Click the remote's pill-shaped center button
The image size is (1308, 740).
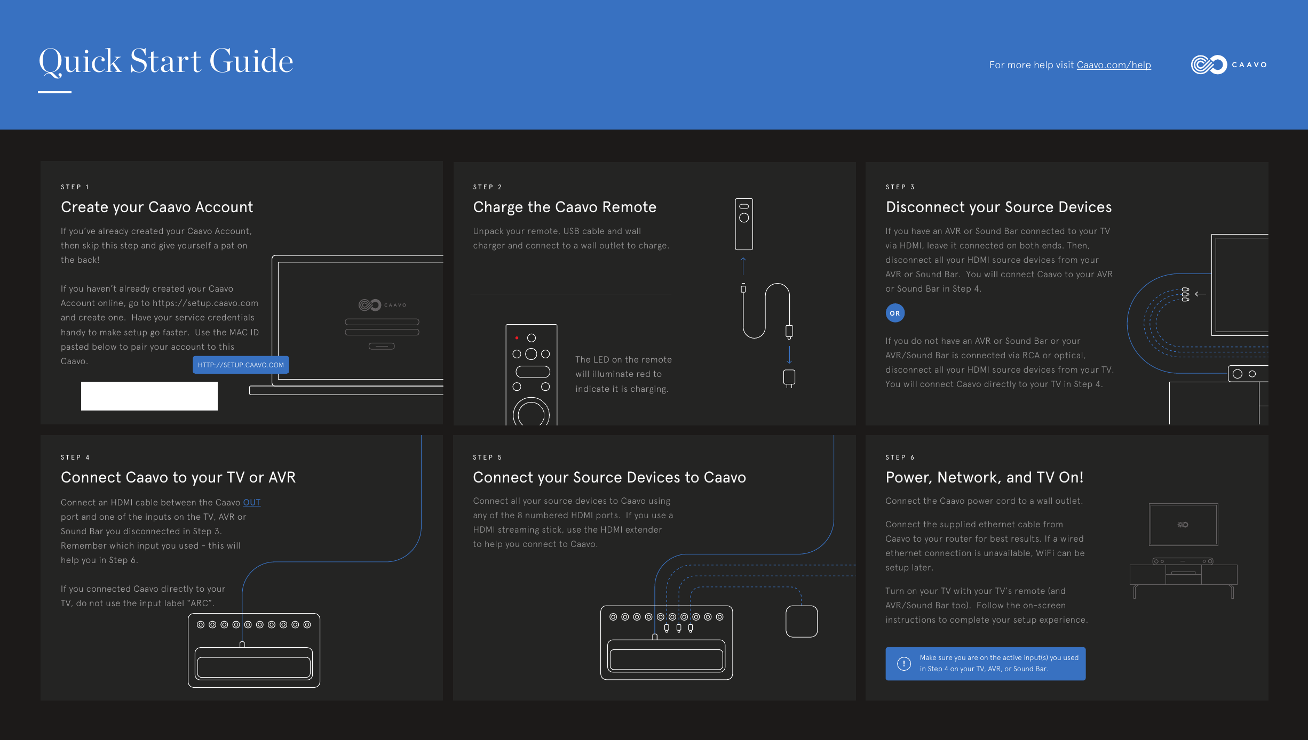(533, 372)
